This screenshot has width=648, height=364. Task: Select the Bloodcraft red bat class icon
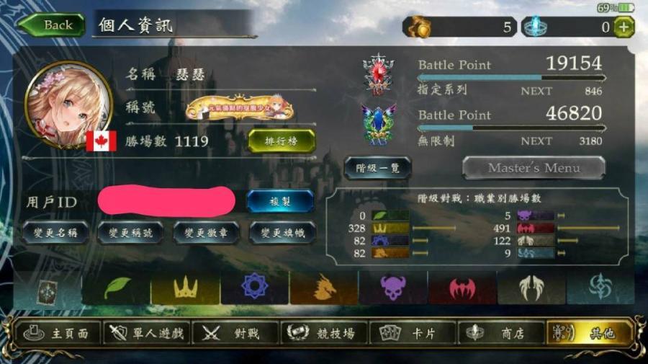[x=462, y=288]
